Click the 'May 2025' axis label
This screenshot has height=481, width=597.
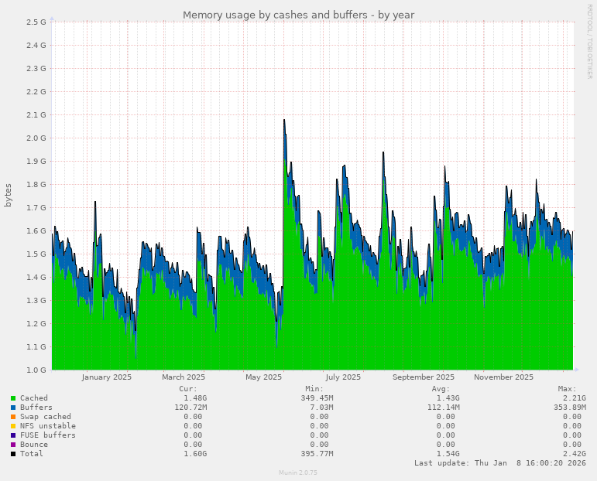[263, 377]
